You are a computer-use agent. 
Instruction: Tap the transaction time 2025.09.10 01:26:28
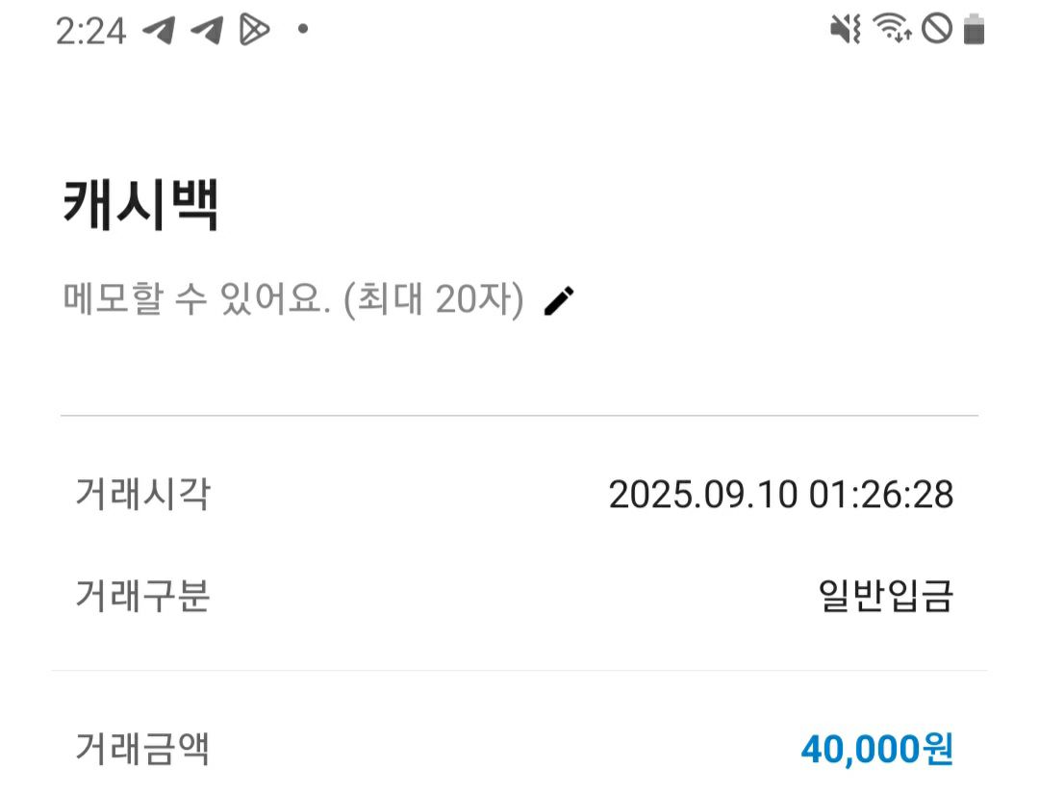pos(781,495)
